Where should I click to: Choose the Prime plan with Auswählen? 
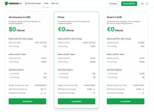click(76, 101)
